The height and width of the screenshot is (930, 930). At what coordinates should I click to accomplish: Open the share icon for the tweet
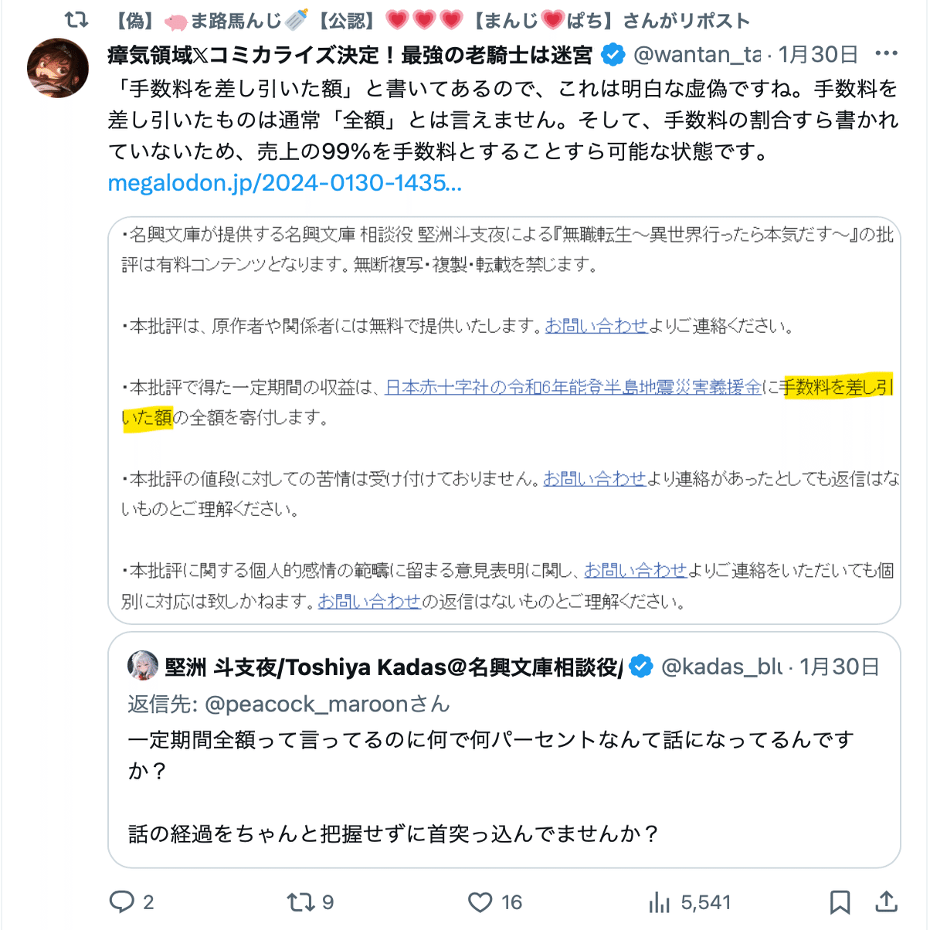(x=886, y=901)
